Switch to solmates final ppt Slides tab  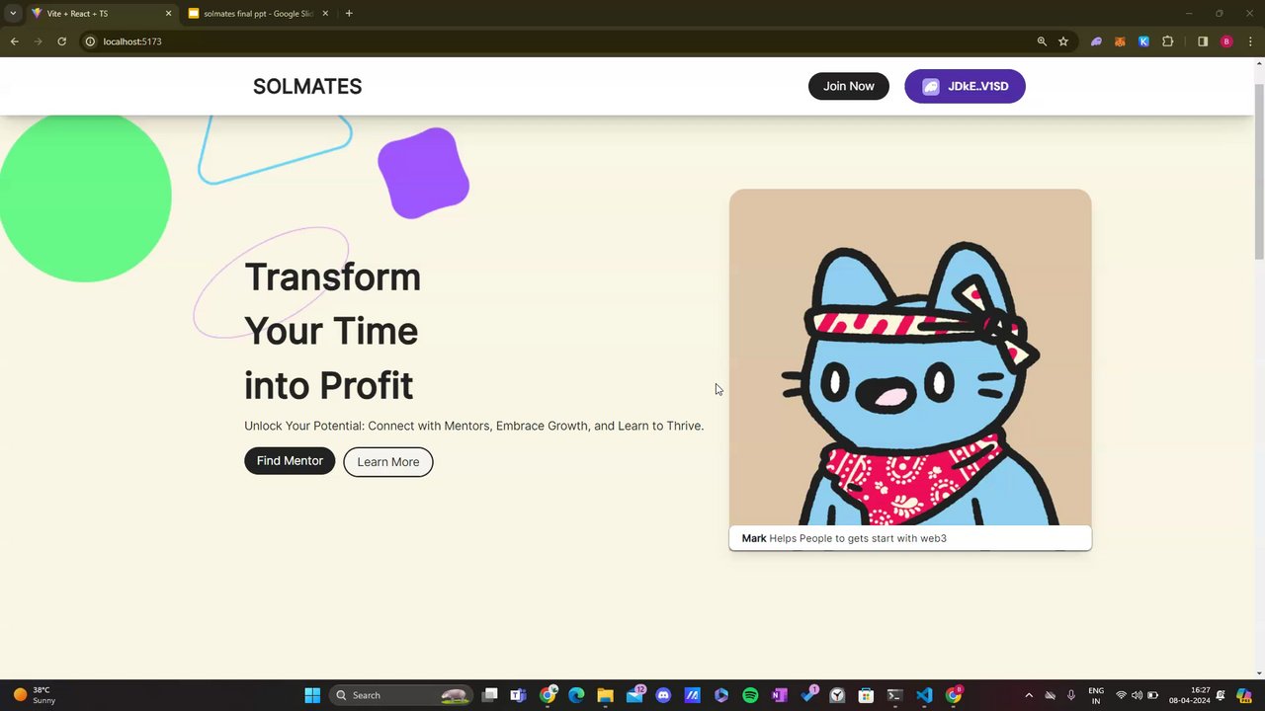(x=257, y=14)
